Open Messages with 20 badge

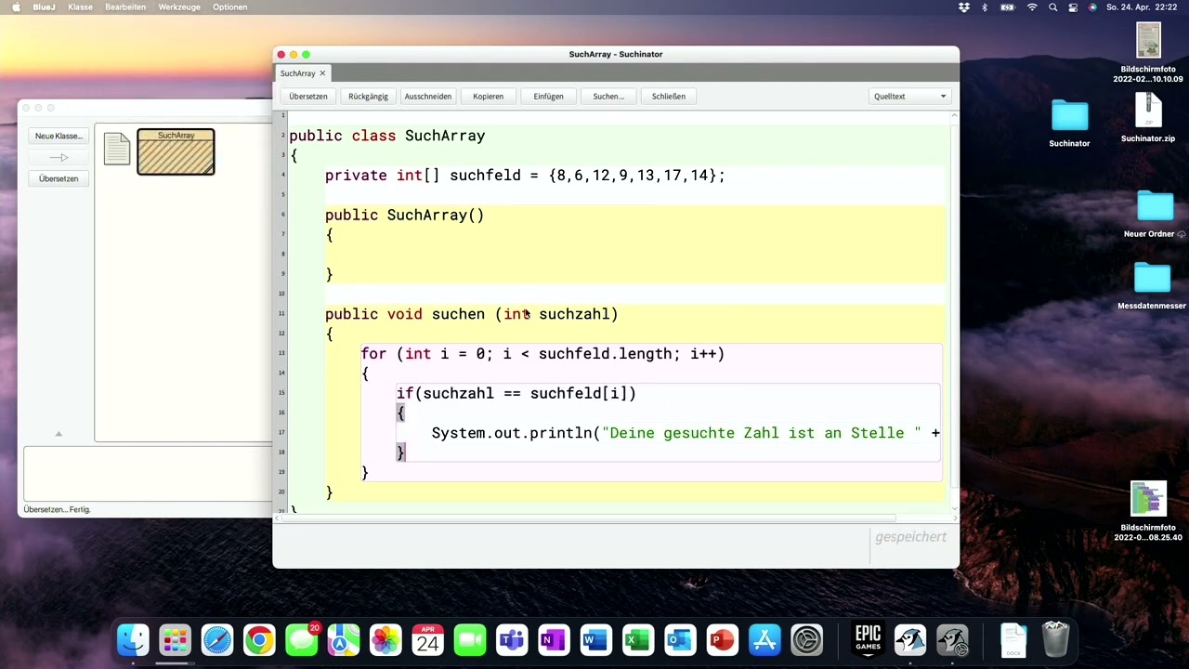(x=301, y=640)
